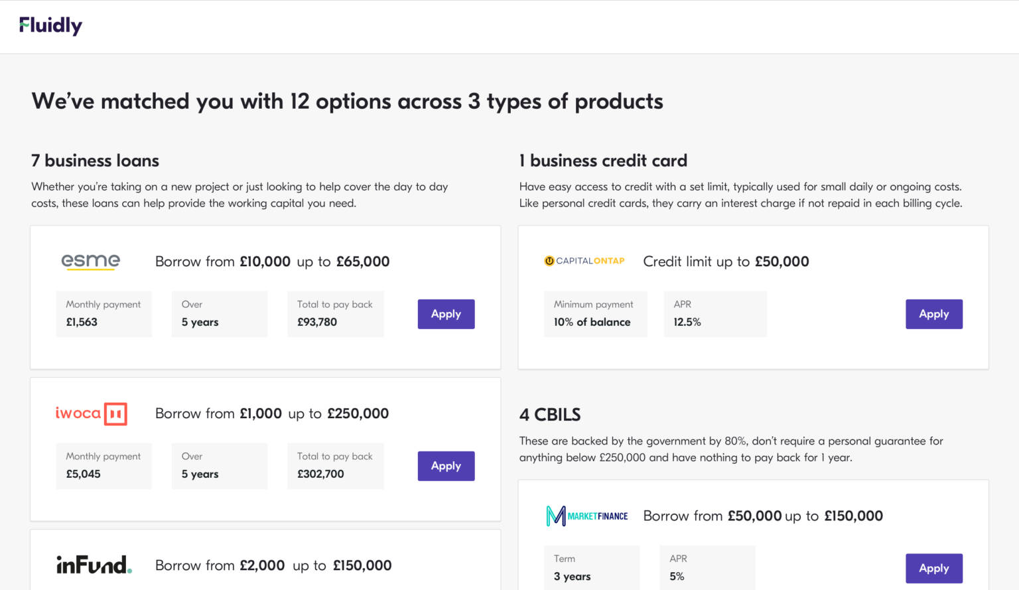Click the Term 3 years panel
Image resolution: width=1019 pixels, height=590 pixels.
click(x=591, y=567)
